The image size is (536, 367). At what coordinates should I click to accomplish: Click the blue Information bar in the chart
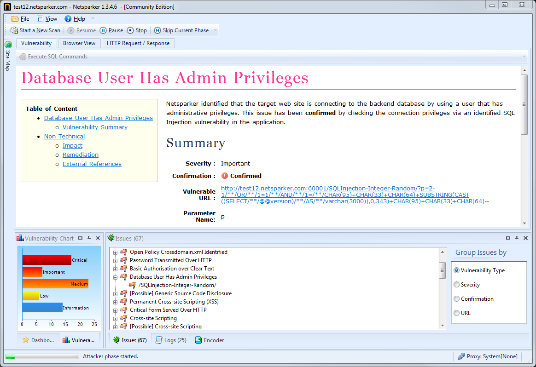point(42,308)
